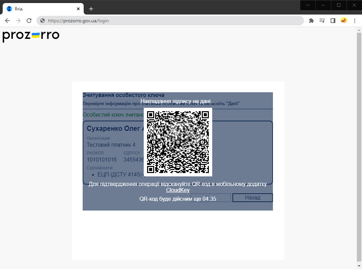This screenshot has height=269, width=362.
Task: Click the 'Назад' button
Action: [x=253, y=198]
